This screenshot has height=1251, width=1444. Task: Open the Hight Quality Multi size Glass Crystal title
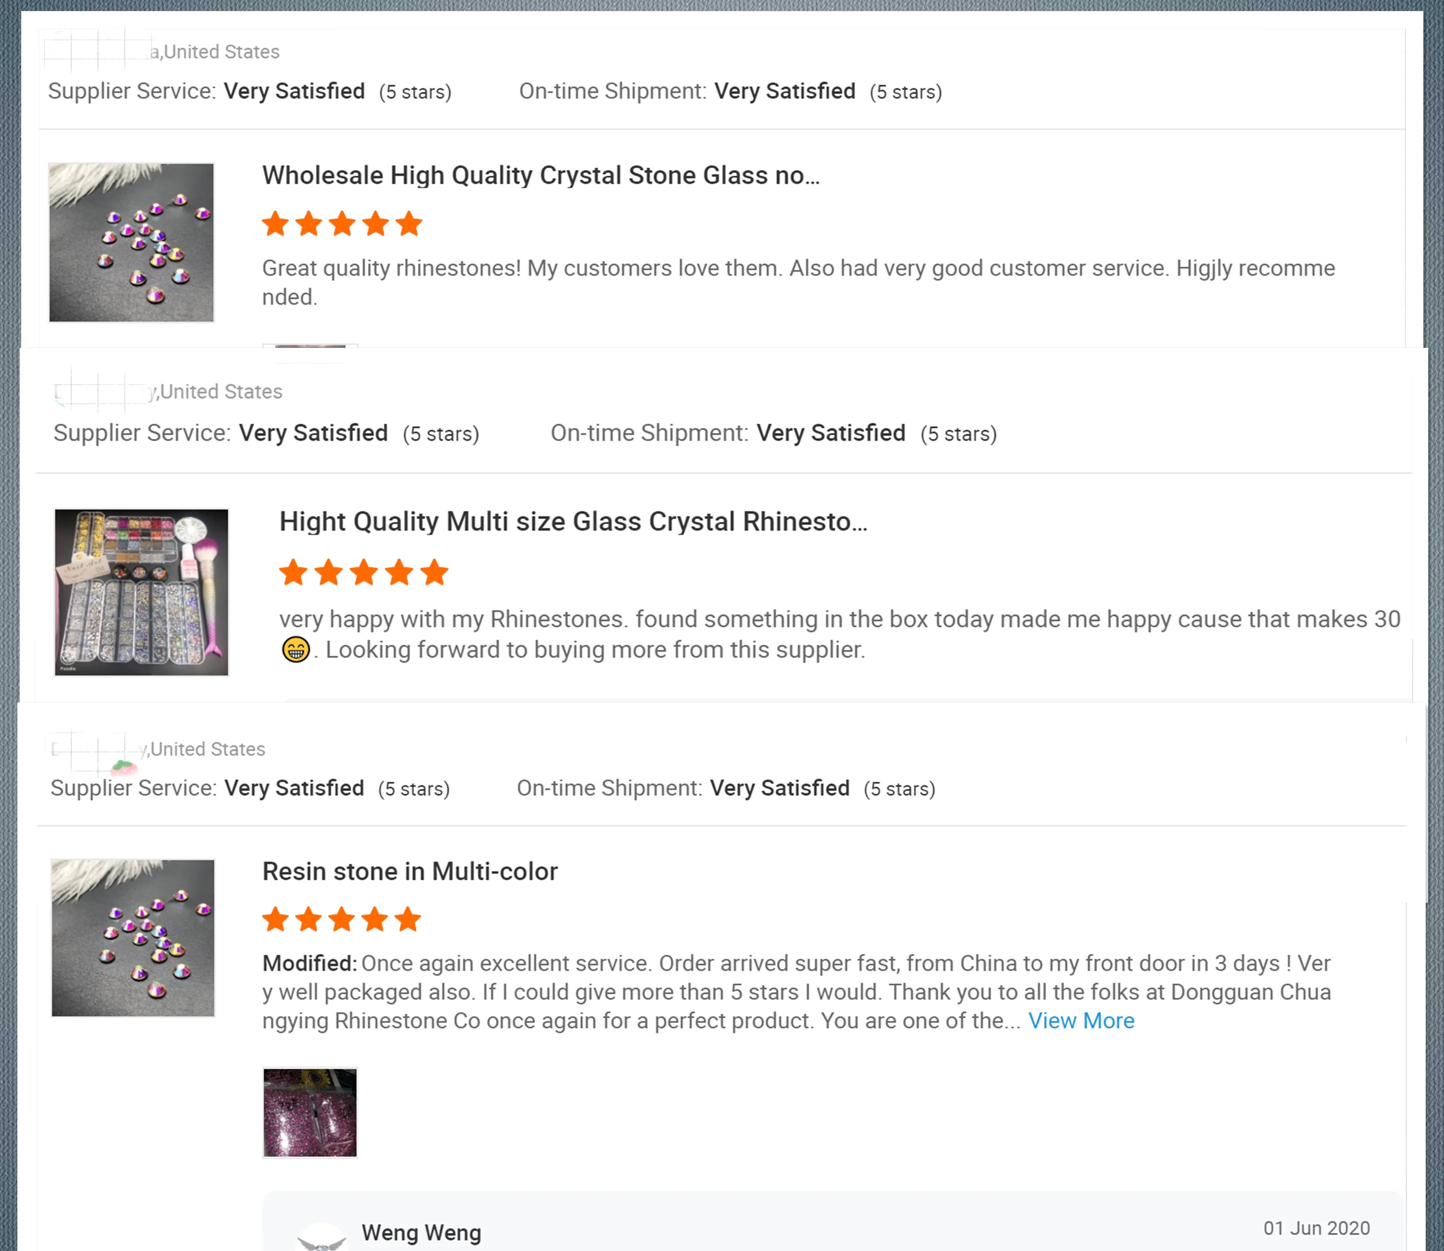[573, 522]
